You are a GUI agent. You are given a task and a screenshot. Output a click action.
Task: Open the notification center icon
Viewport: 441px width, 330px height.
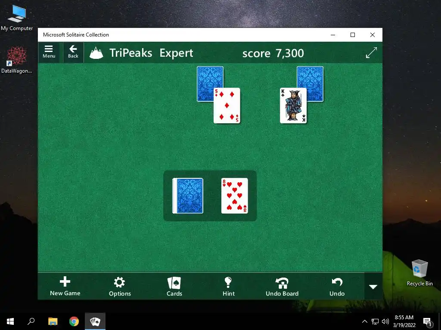click(428, 321)
